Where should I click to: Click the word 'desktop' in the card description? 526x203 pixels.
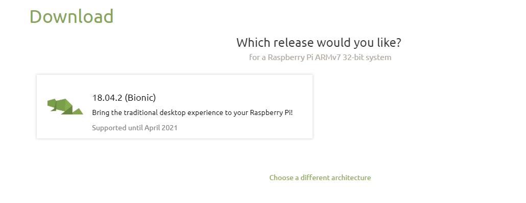click(173, 113)
